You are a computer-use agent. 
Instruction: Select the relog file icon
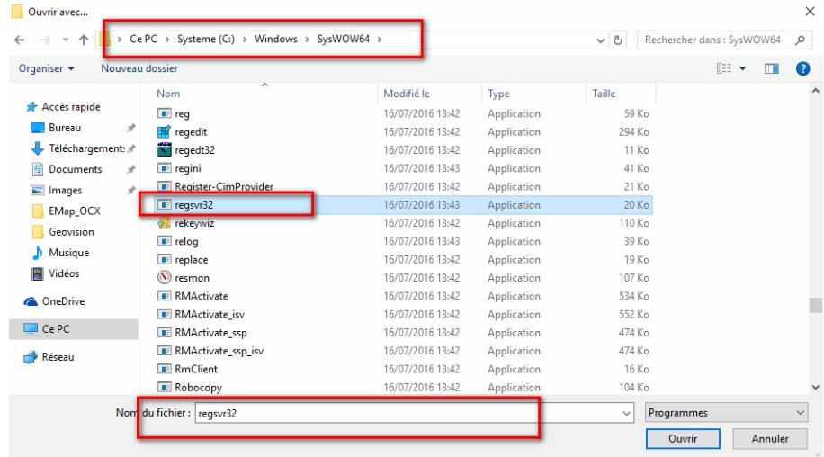(165, 241)
